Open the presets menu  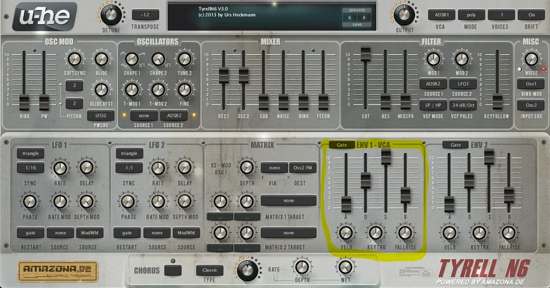coord(357,10)
